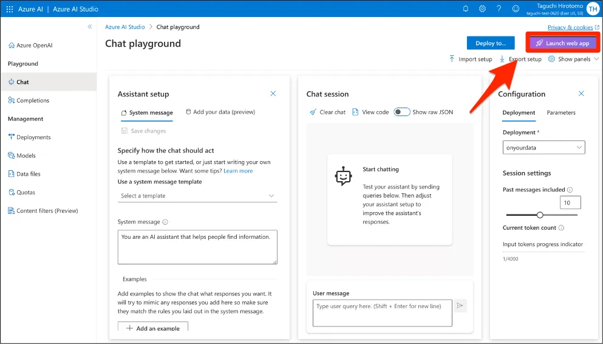603x344 pixels.
Task: Click the notifications bell icon
Action: point(466,9)
